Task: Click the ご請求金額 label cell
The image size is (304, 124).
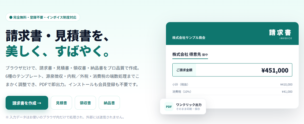Action: (184, 70)
